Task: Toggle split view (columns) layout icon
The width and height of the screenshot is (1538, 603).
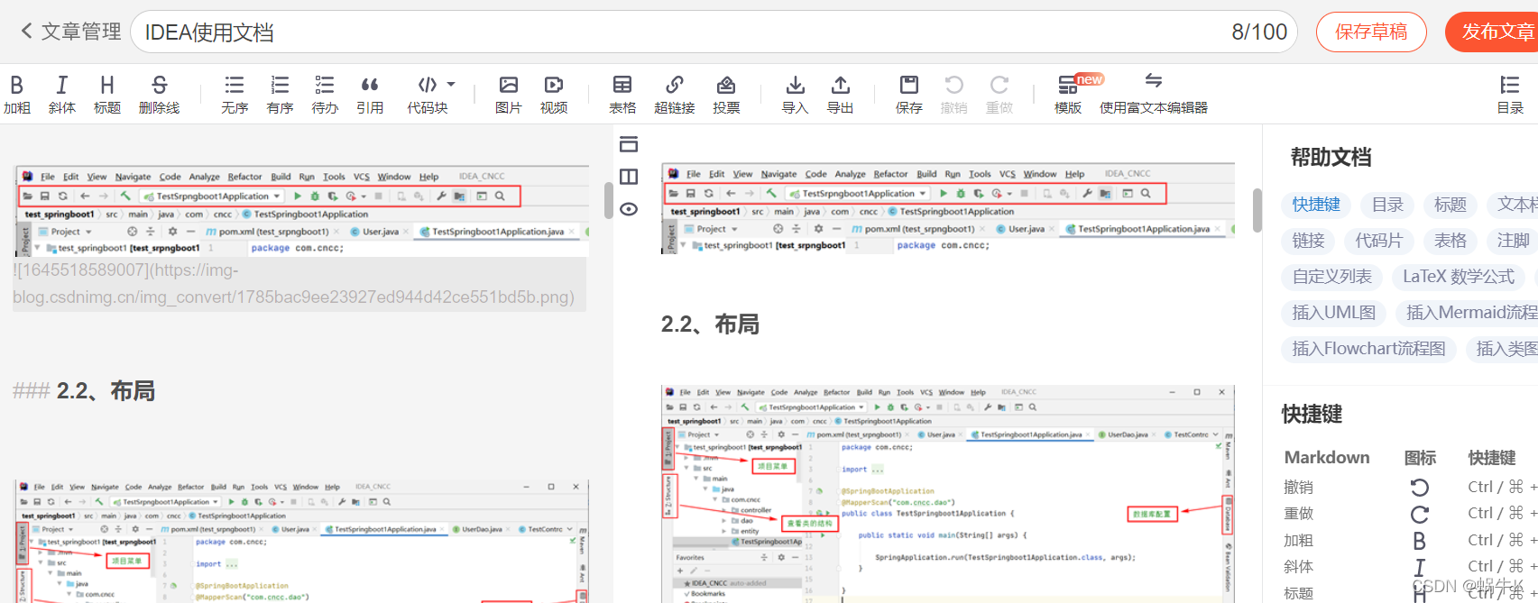Action: [x=629, y=177]
